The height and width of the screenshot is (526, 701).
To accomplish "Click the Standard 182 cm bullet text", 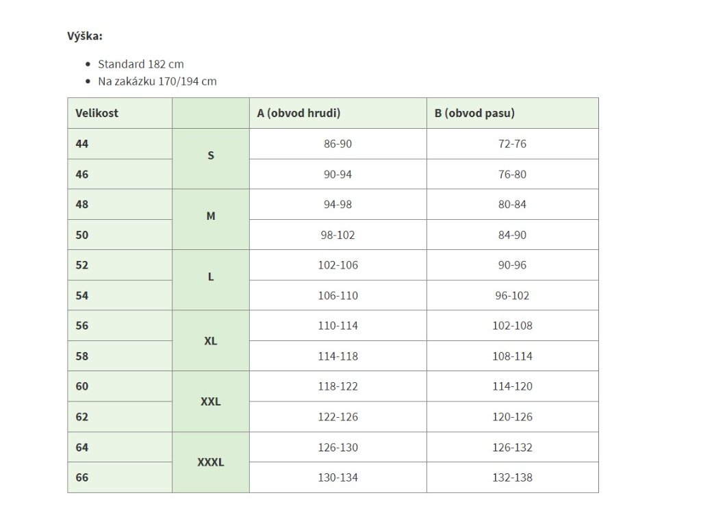I will (x=141, y=64).
